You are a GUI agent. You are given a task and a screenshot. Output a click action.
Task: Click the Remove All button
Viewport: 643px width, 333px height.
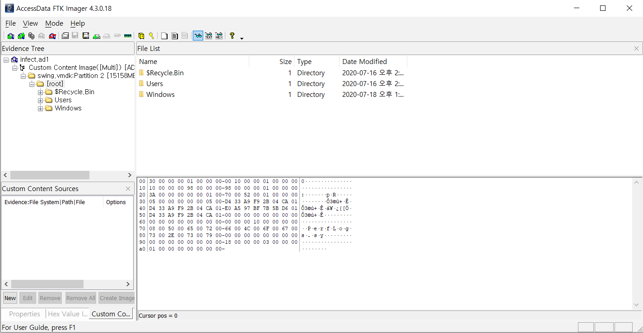coord(80,298)
